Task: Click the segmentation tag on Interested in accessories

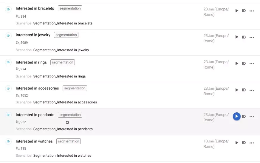Action: coord(75,88)
